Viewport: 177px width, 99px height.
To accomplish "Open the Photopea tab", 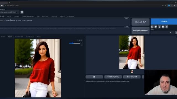I will click(45, 16).
